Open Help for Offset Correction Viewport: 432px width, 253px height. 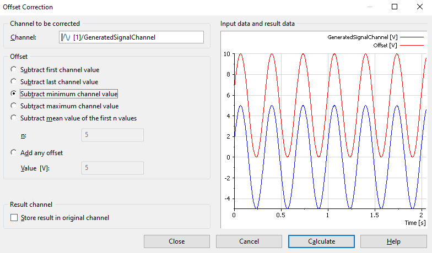393,241
